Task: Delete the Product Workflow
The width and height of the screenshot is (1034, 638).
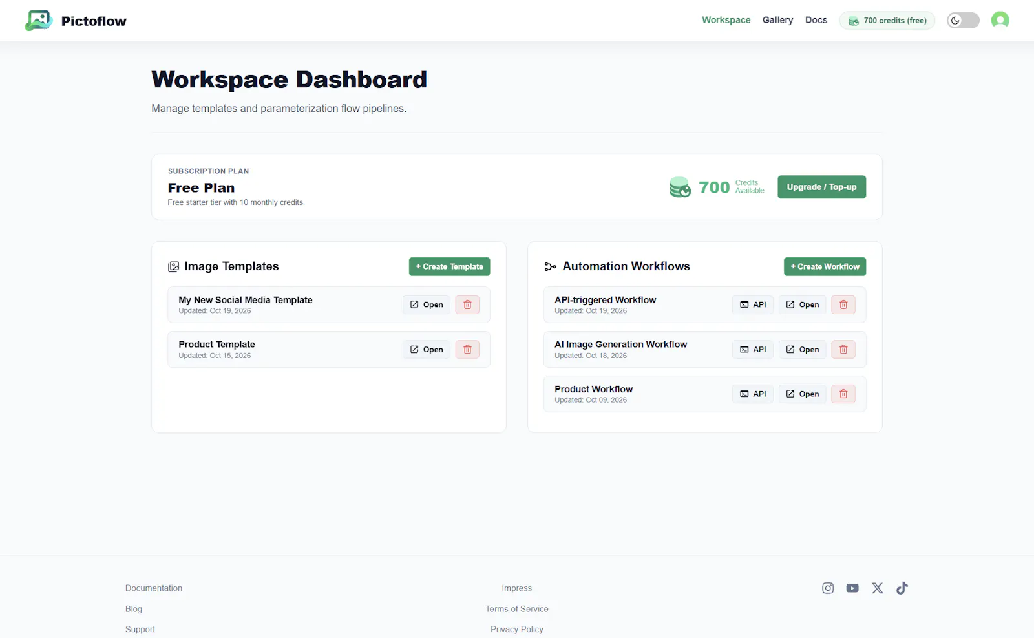Action: tap(843, 394)
